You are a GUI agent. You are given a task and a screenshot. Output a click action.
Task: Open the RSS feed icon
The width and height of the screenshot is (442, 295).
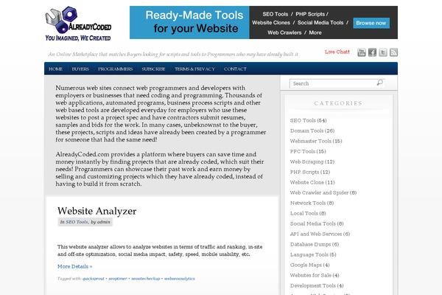click(393, 52)
